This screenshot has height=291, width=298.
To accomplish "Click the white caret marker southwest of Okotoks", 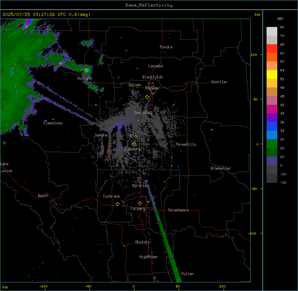I will [x=124, y=246].
